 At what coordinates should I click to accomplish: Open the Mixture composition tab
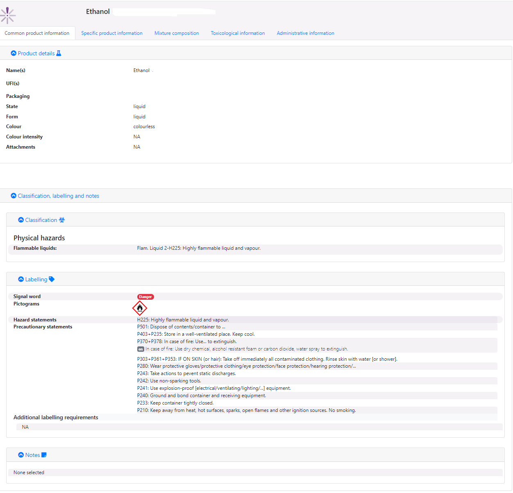[177, 33]
